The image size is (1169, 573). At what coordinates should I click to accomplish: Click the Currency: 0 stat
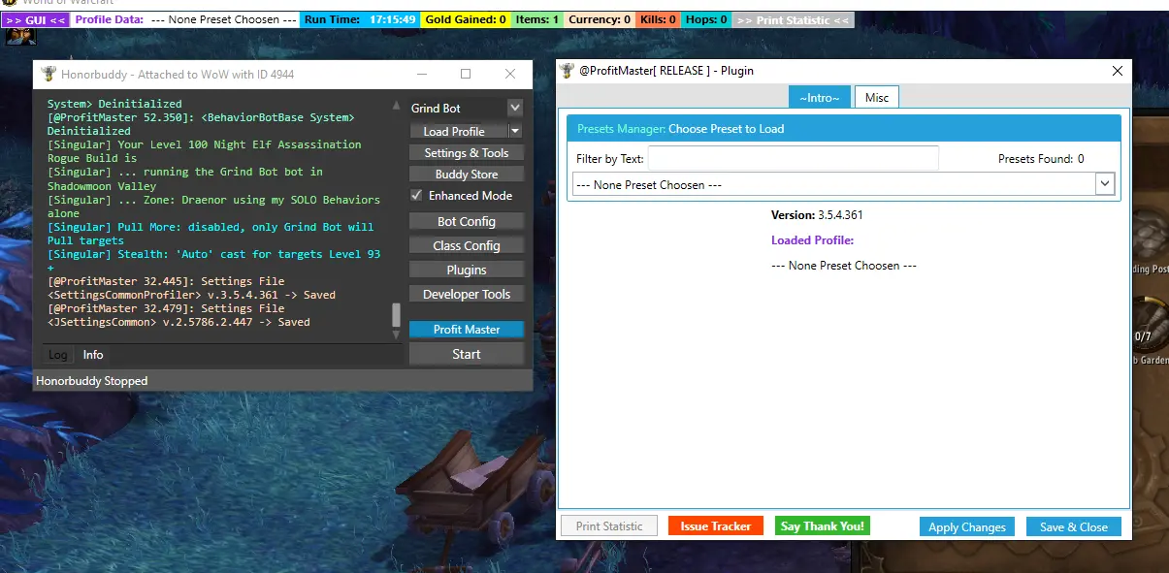coord(600,19)
